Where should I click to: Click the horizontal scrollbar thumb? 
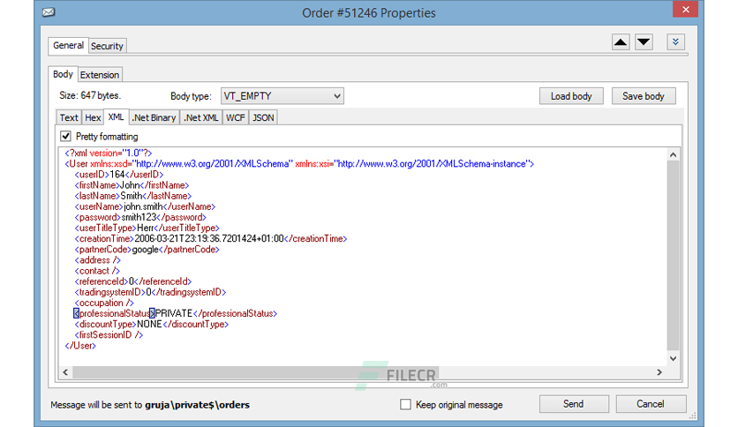[x=256, y=372]
